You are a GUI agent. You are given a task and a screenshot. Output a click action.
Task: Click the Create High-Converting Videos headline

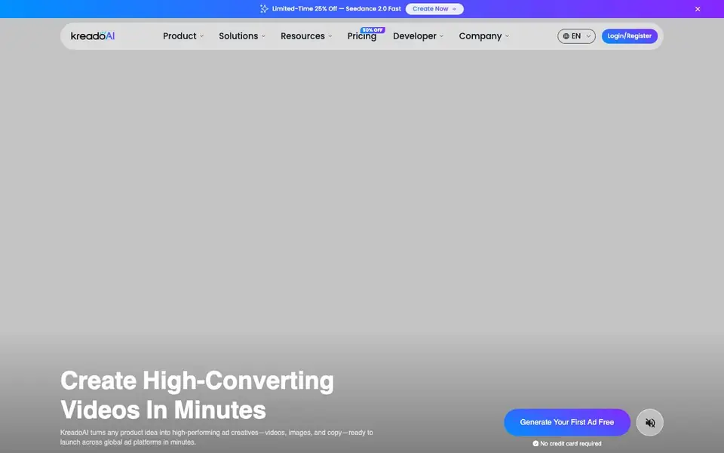tap(197, 395)
